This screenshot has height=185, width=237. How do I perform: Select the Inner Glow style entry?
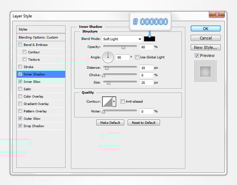pyautogui.click(x=32, y=81)
